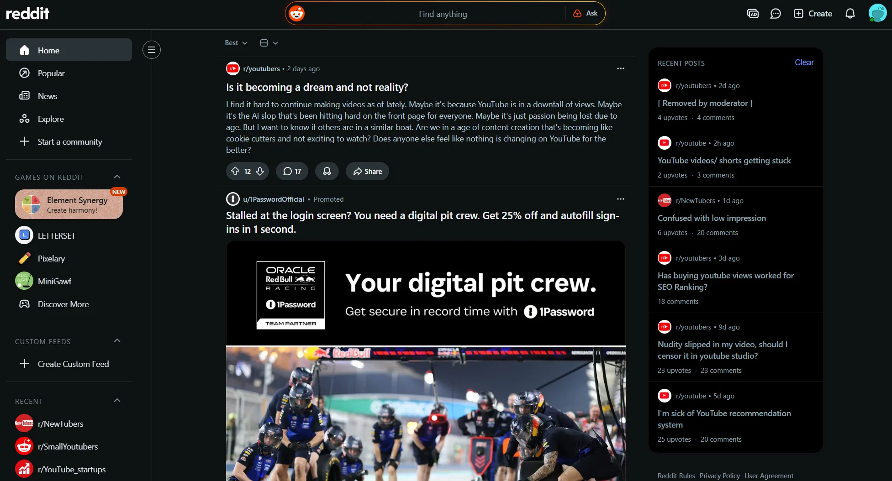Click r/youtubers on the 3d ago recent post
892x481 pixels.
pos(694,258)
